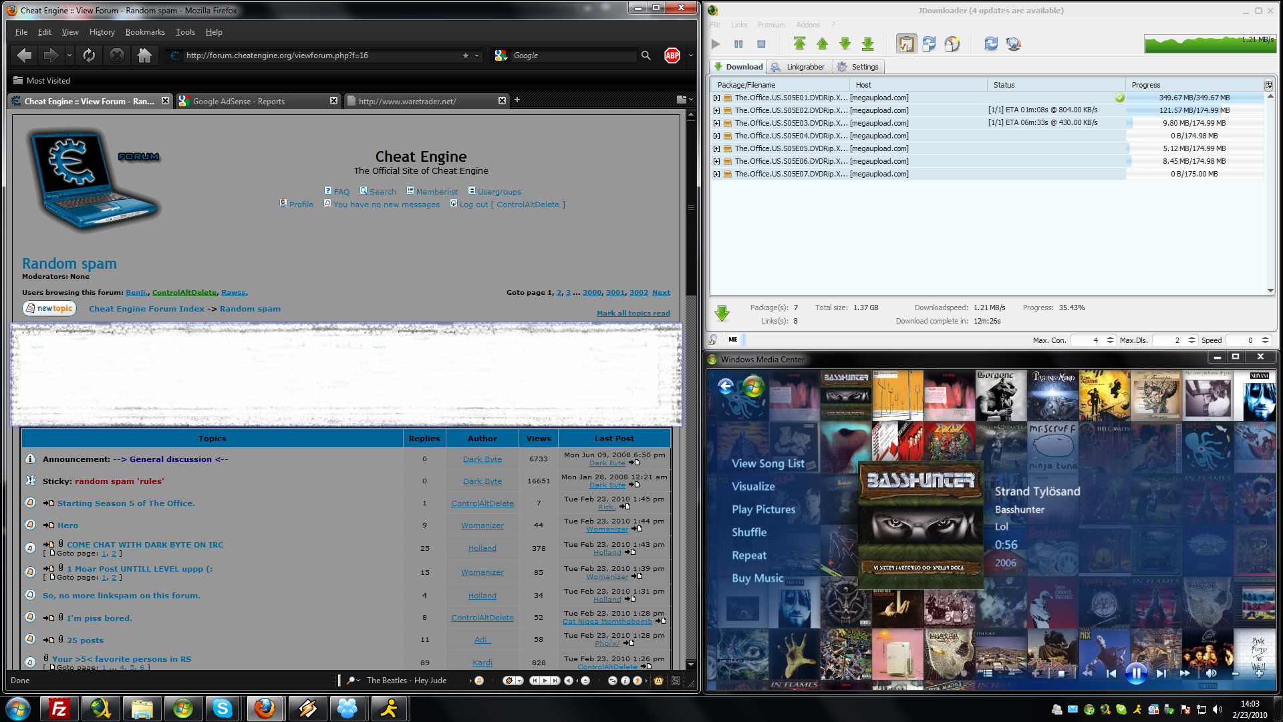Go to Firefox home page
This screenshot has height=722, width=1283.
pos(144,55)
